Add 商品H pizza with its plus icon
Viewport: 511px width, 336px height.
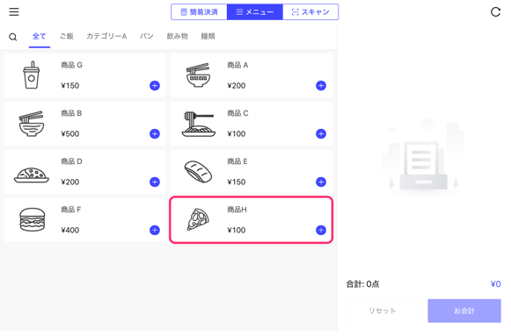click(x=321, y=230)
